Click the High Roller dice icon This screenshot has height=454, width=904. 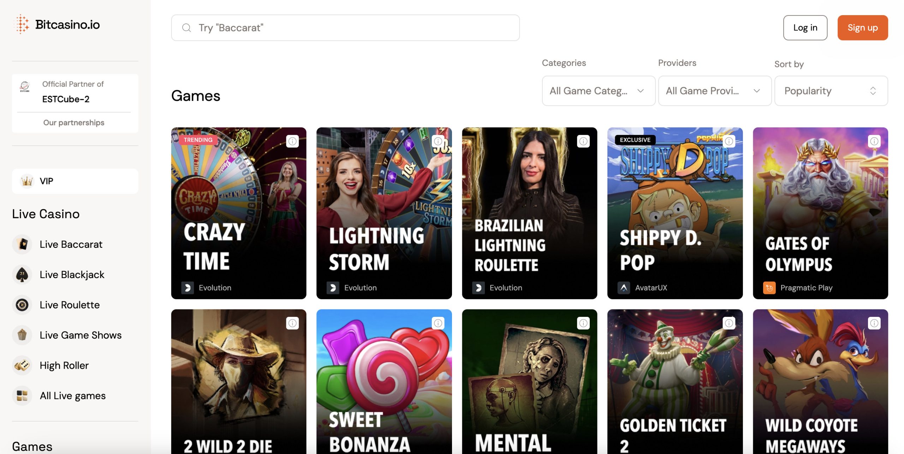(22, 366)
